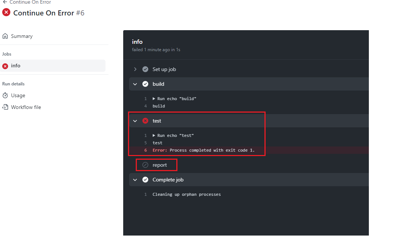
Task: Open the Summary page
Action: [x=22, y=36]
